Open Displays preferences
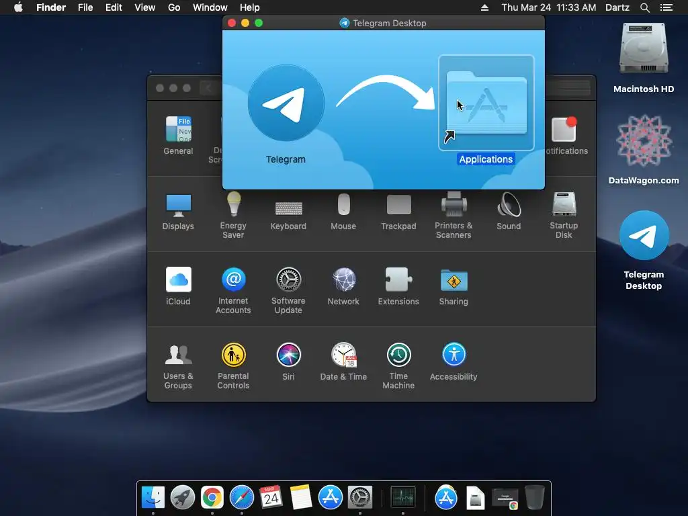 coord(178,212)
